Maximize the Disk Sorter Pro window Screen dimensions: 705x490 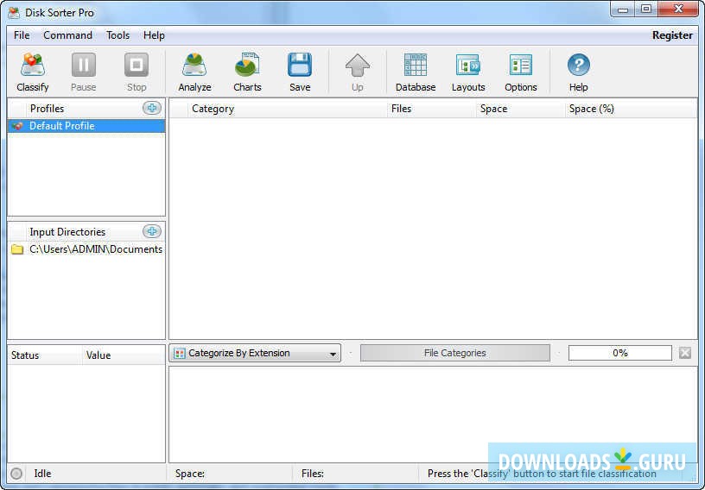646,9
